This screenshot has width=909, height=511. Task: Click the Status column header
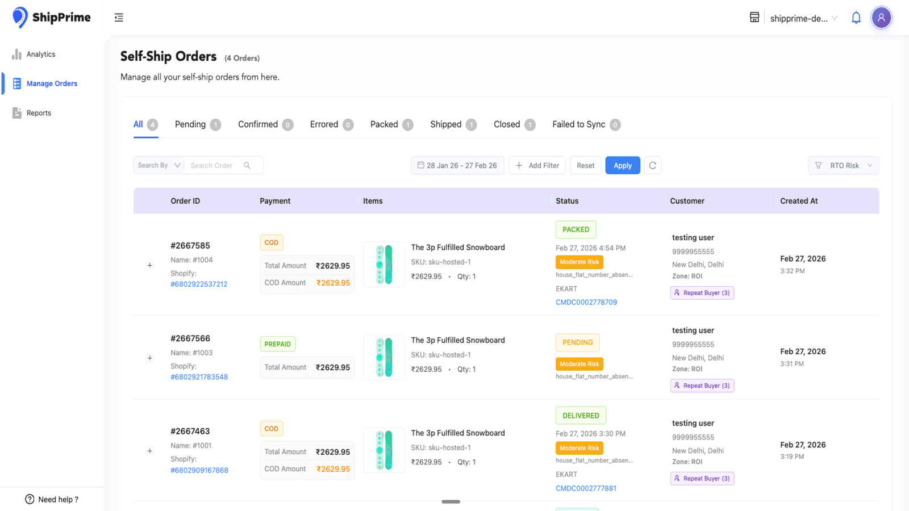567,201
